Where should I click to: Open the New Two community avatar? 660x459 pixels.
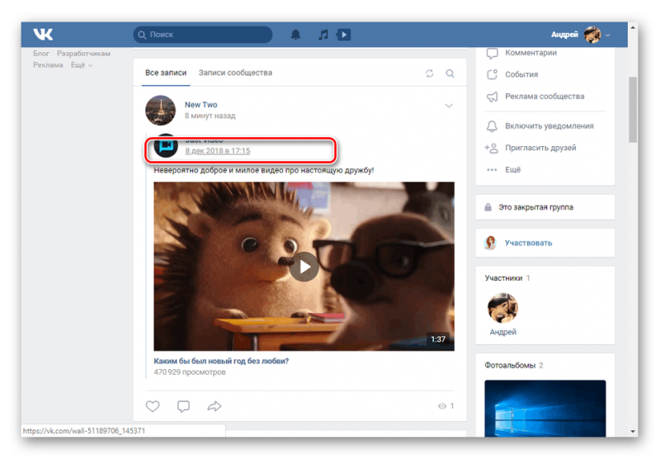tap(160, 111)
